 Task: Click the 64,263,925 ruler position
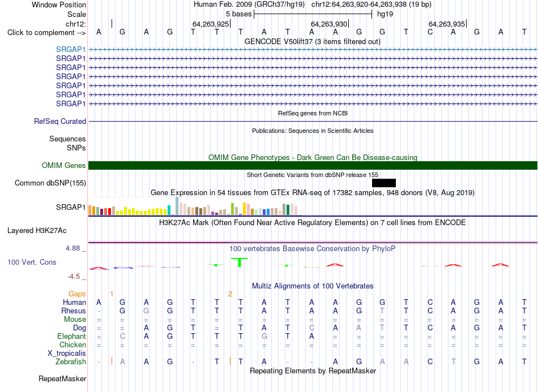pyautogui.click(x=210, y=24)
